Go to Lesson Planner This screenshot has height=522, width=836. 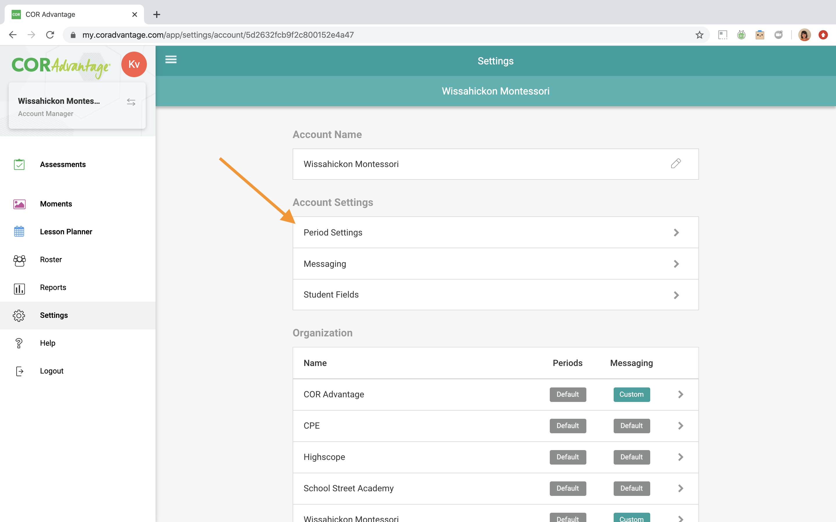tap(78, 232)
